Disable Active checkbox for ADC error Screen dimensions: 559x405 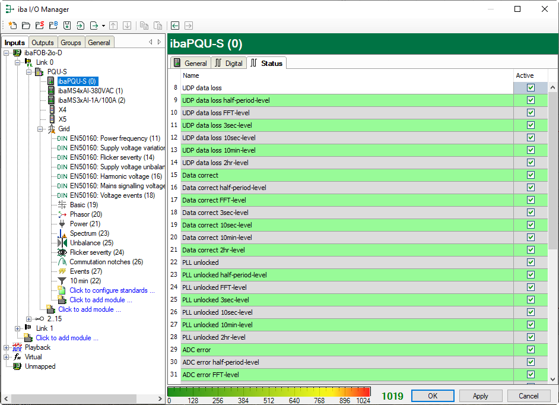(531, 350)
